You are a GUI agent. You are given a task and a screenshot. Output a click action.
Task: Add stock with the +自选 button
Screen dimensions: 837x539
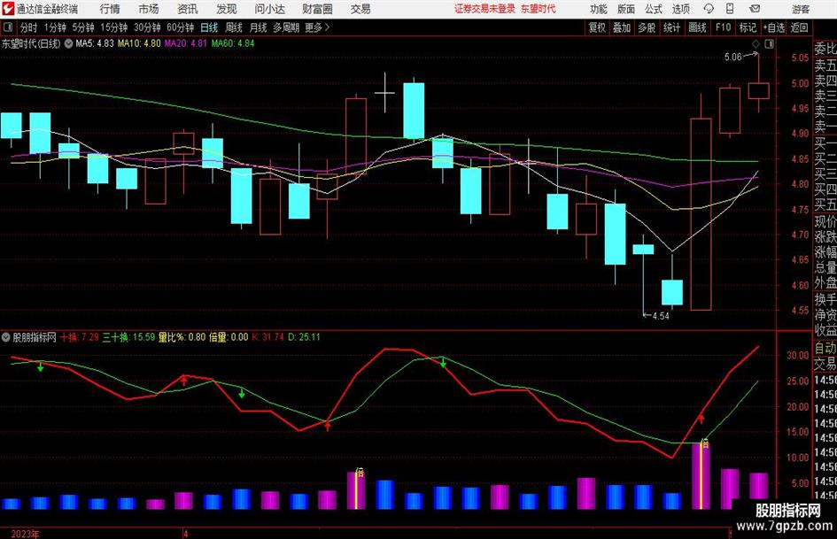[773, 27]
